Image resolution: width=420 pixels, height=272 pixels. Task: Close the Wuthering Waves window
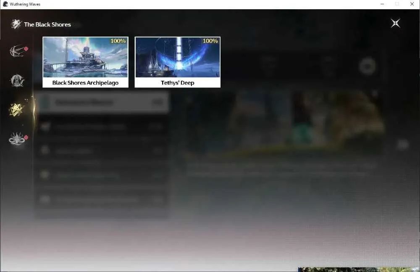click(412, 4)
